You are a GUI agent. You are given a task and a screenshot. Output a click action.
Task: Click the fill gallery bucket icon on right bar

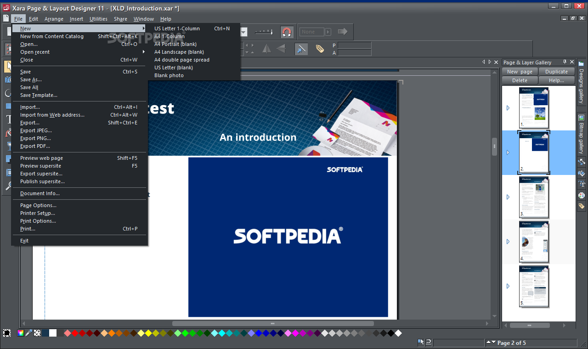pos(581,173)
